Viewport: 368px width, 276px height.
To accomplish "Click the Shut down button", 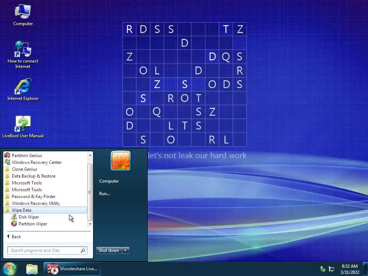I will 109,250.
